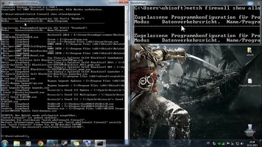Open the Steam taskbar icon
Screen dimensions: 262x147
click(x=64, y=143)
